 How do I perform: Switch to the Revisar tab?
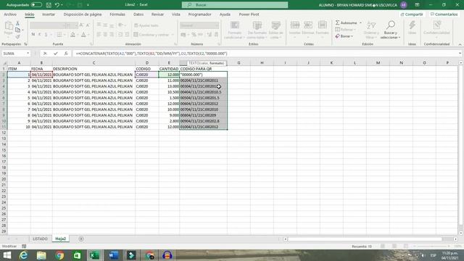coord(157,14)
